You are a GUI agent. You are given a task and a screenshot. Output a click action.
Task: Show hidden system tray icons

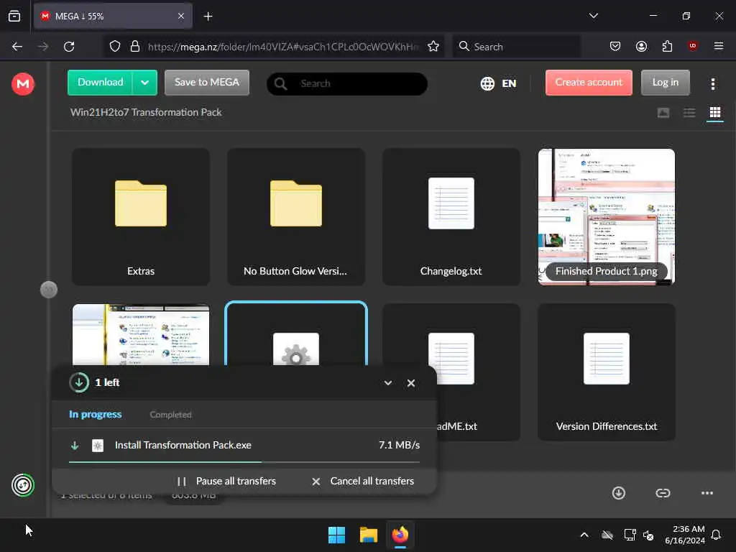click(584, 535)
